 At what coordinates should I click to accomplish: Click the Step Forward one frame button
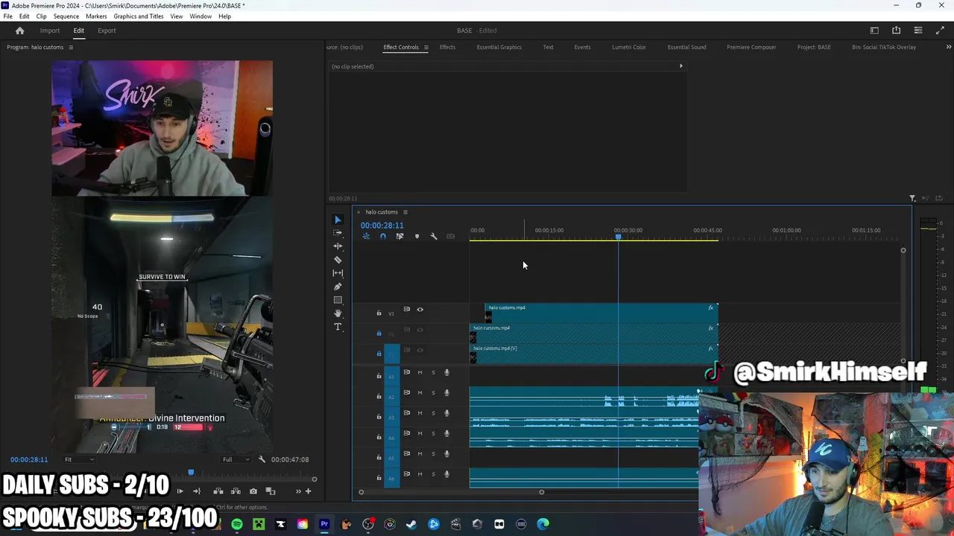click(x=180, y=491)
